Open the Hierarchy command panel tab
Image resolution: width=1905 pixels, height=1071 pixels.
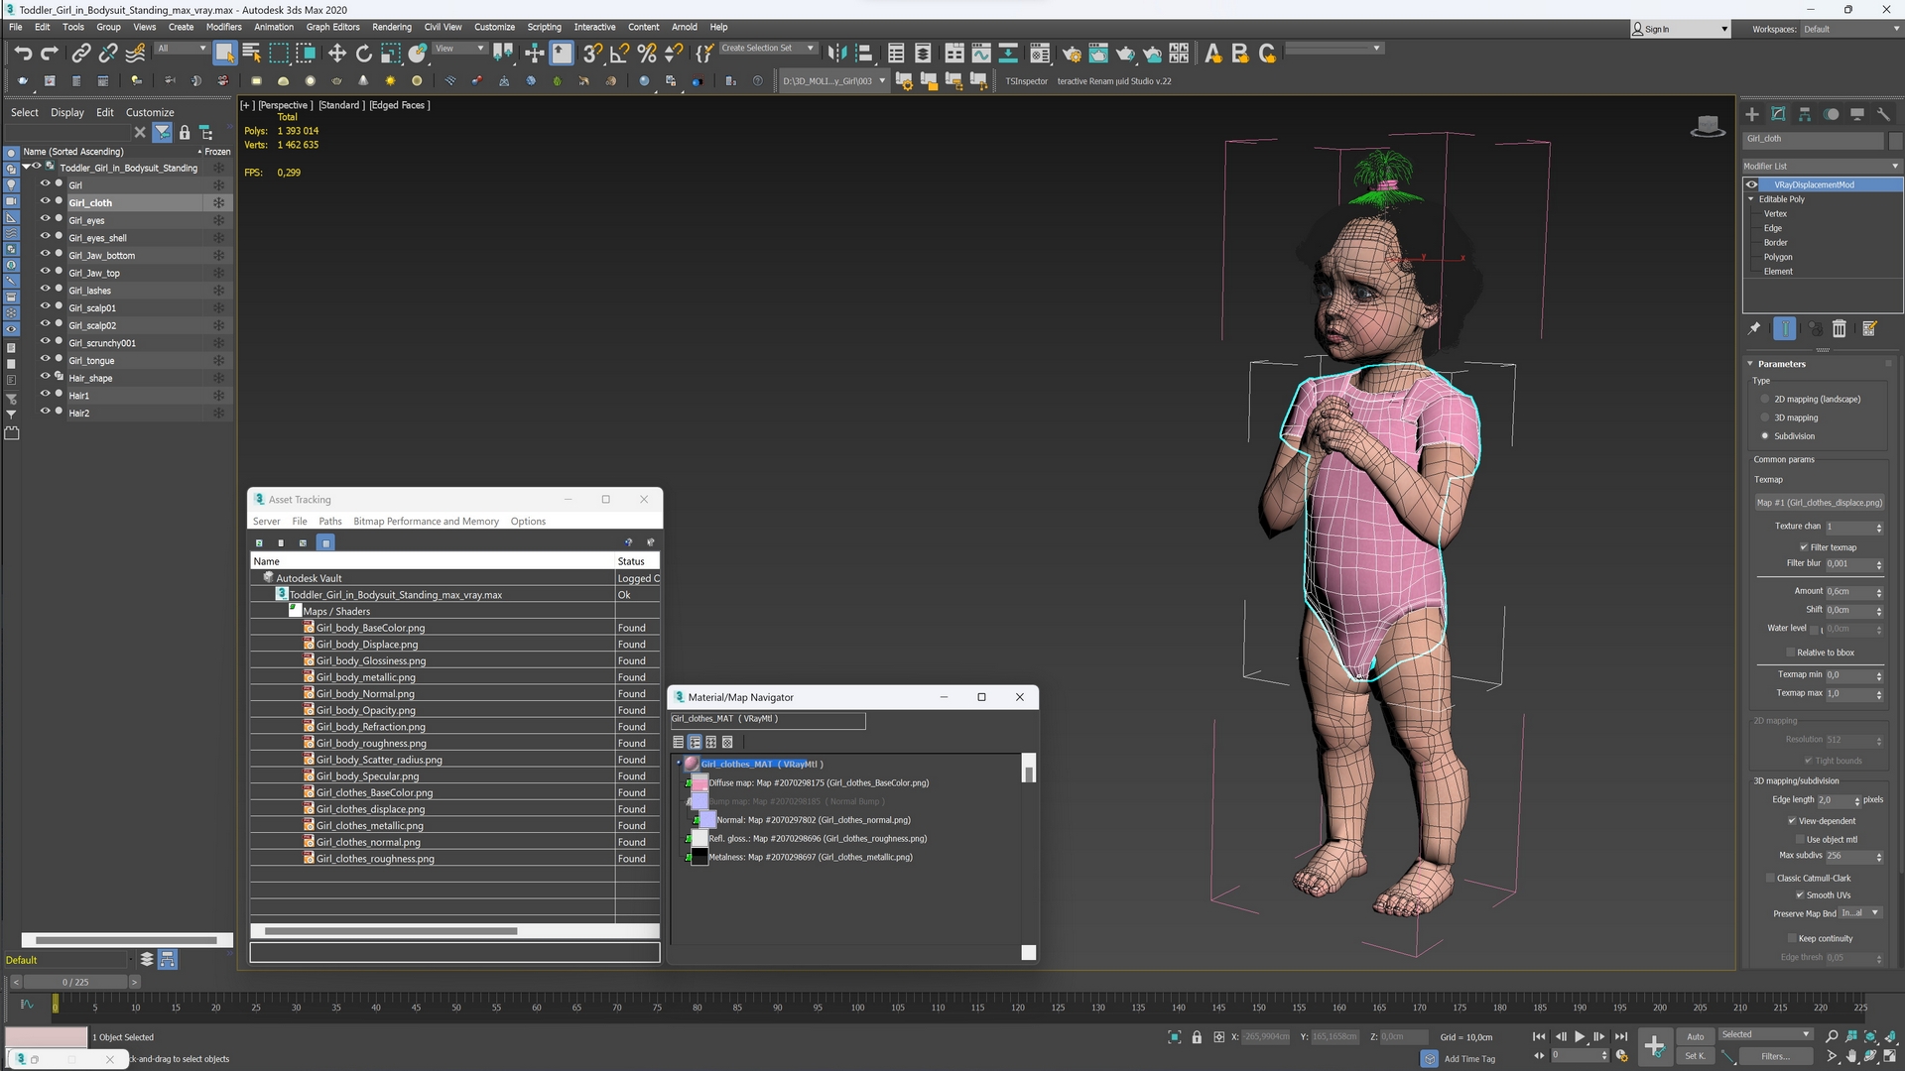click(1805, 114)
